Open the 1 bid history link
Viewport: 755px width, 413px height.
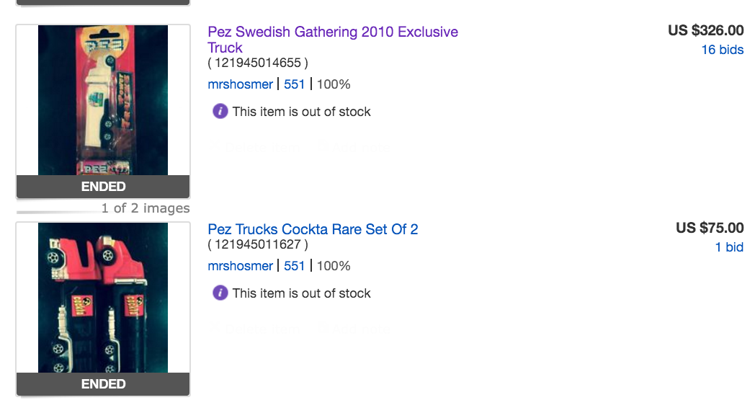coord(729,247)
